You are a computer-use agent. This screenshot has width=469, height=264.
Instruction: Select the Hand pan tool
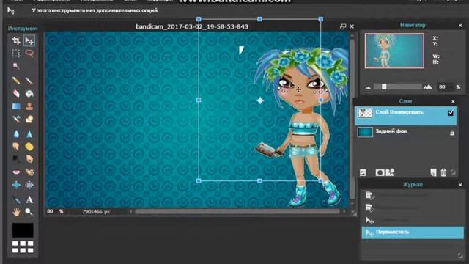(16, 212)
